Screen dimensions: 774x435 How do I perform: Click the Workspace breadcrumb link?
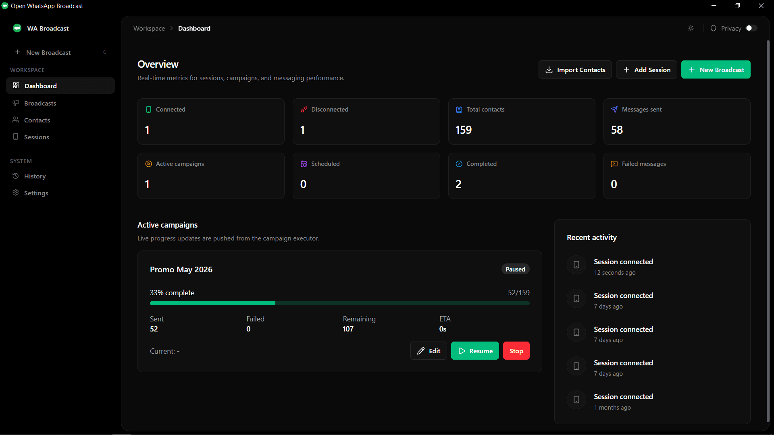pyautogui.click(x=149, y=28)
